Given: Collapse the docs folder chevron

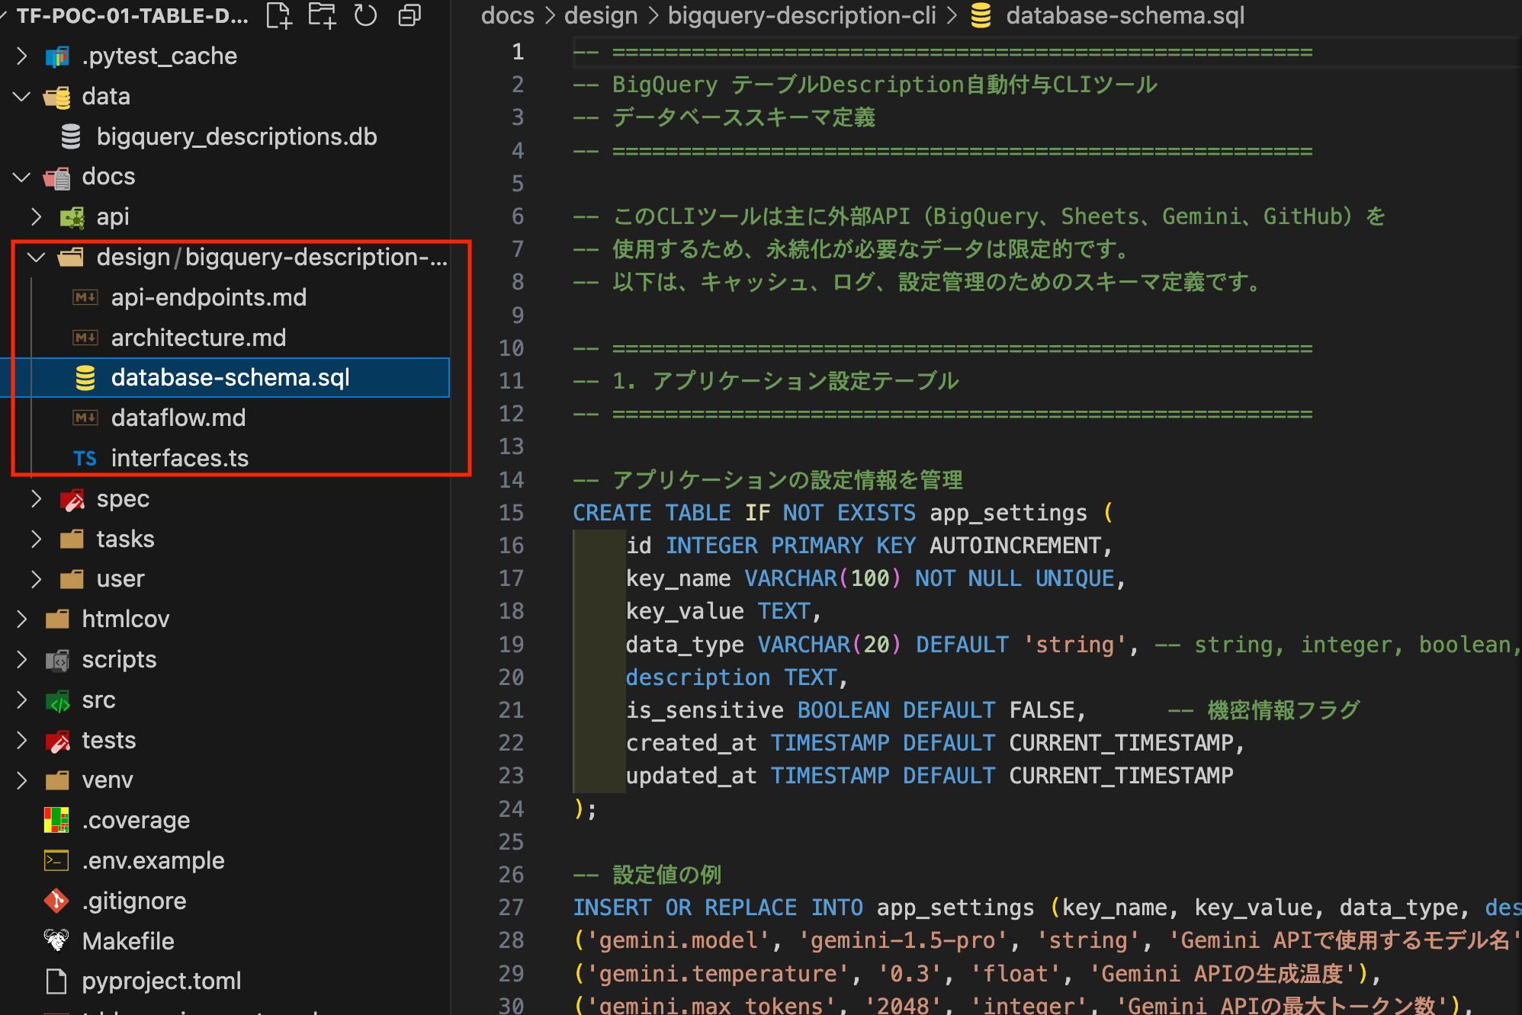Looking at the screenshot, I should coord(22,178).
